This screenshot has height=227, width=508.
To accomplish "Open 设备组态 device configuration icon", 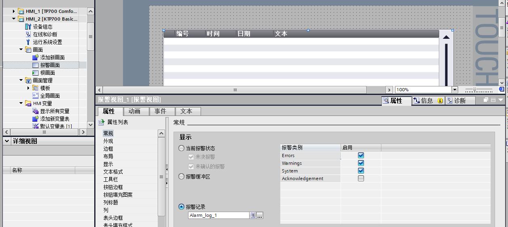I will pos(28,27).
